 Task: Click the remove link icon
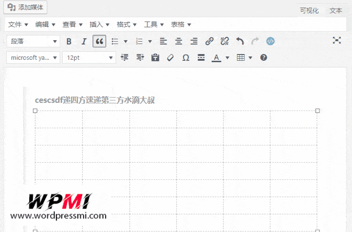click(x=224, y=42)
